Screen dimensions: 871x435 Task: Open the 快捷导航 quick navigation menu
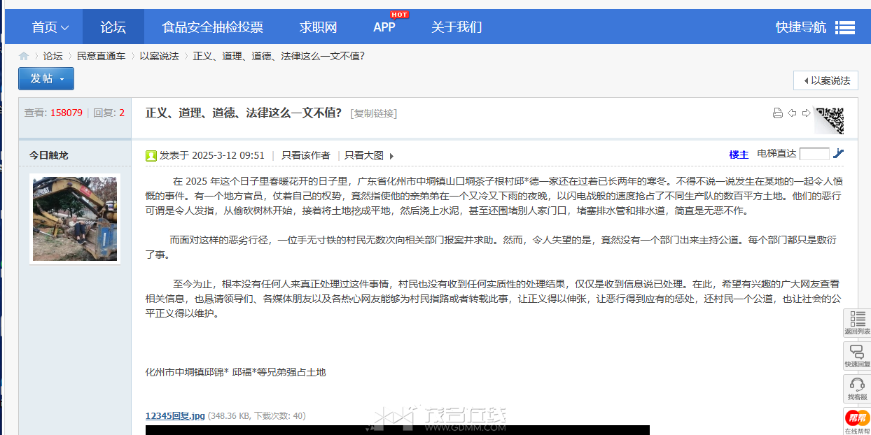click(x=815, y=27)
